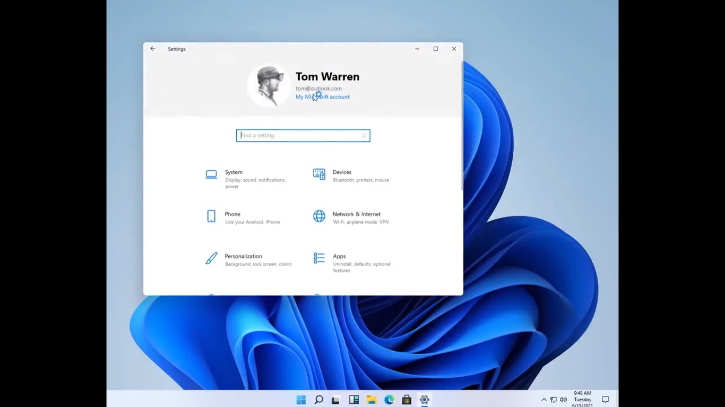Click the 'Display, sound, notifications, power' description
This screenshot has width=725, height=407.
(255, 183)
